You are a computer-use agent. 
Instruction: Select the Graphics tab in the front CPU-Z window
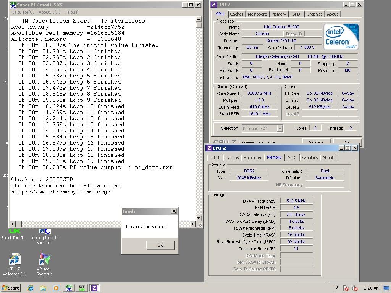click(310, 158)
